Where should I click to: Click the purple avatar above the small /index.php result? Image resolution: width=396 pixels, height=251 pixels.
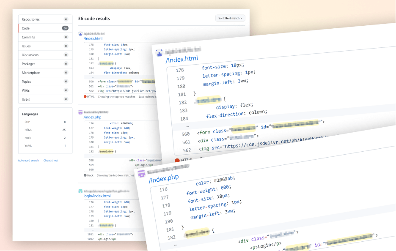(x=80, y=112)
